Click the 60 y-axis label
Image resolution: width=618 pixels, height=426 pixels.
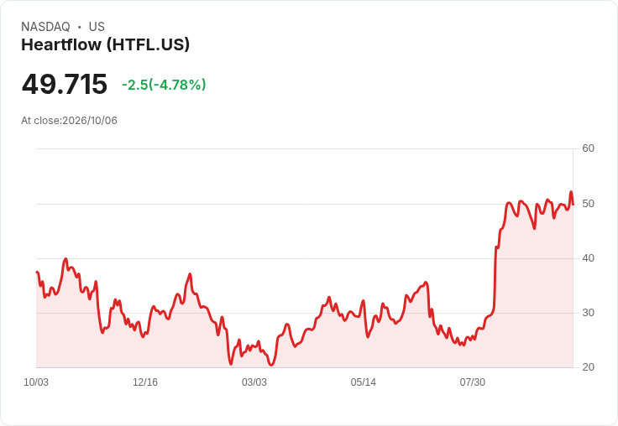(588, 148)
